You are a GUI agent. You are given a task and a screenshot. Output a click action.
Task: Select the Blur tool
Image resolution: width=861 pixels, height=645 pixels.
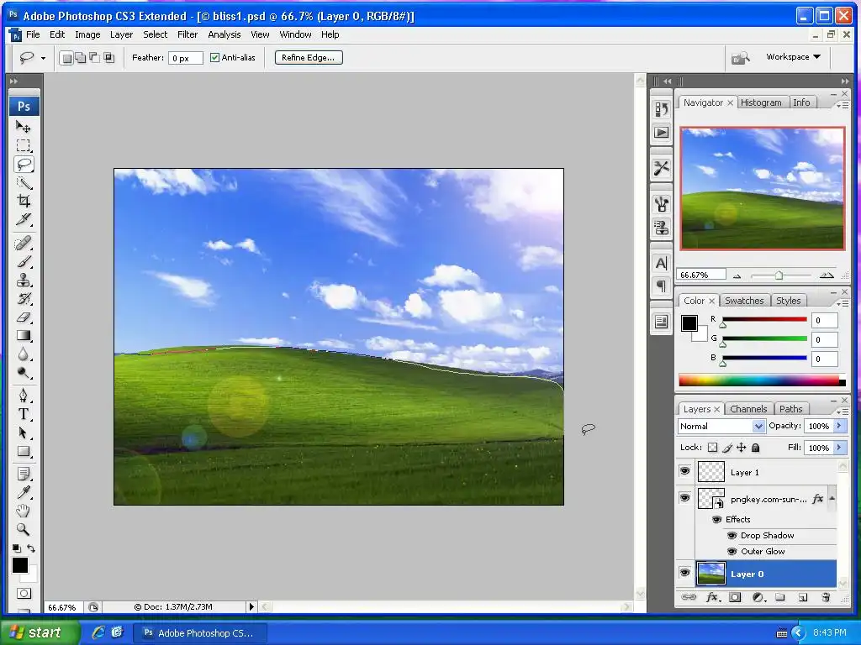point(23,354)
